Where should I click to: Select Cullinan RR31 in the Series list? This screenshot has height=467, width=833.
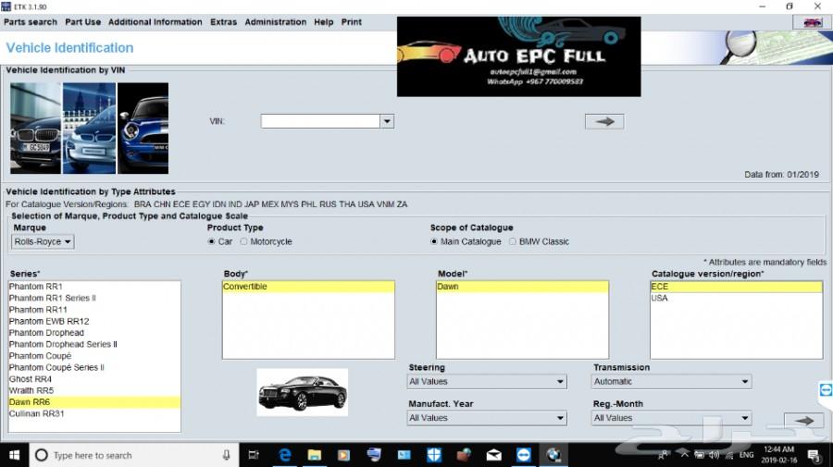click(x=94, y=413)
